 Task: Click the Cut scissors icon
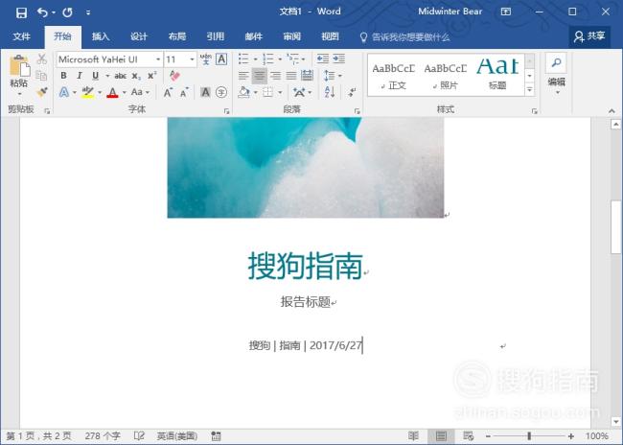click(42, 59)
